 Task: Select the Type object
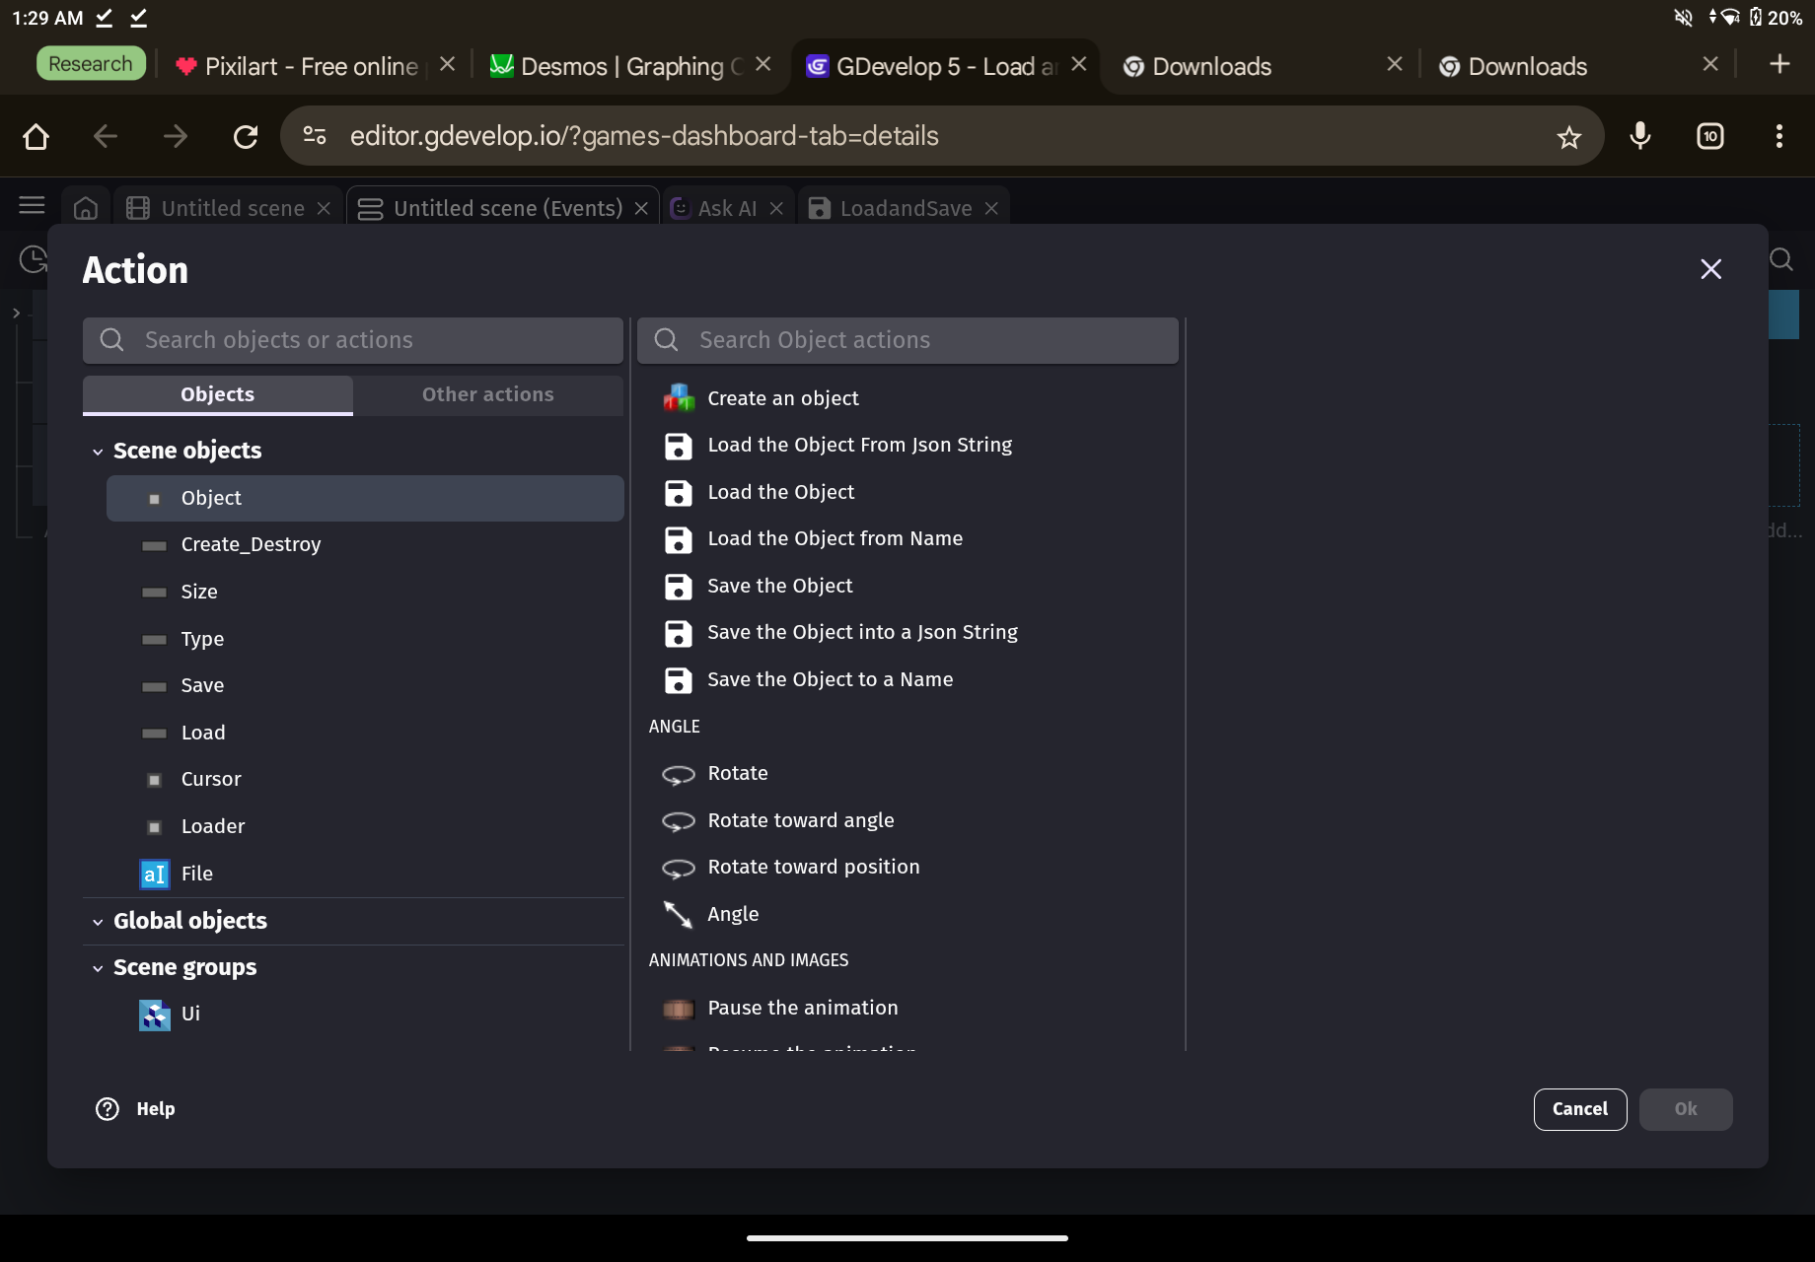[365, 639]
